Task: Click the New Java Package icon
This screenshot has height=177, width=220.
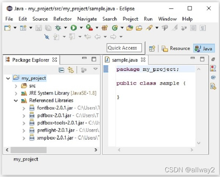Action: [105, 28]
